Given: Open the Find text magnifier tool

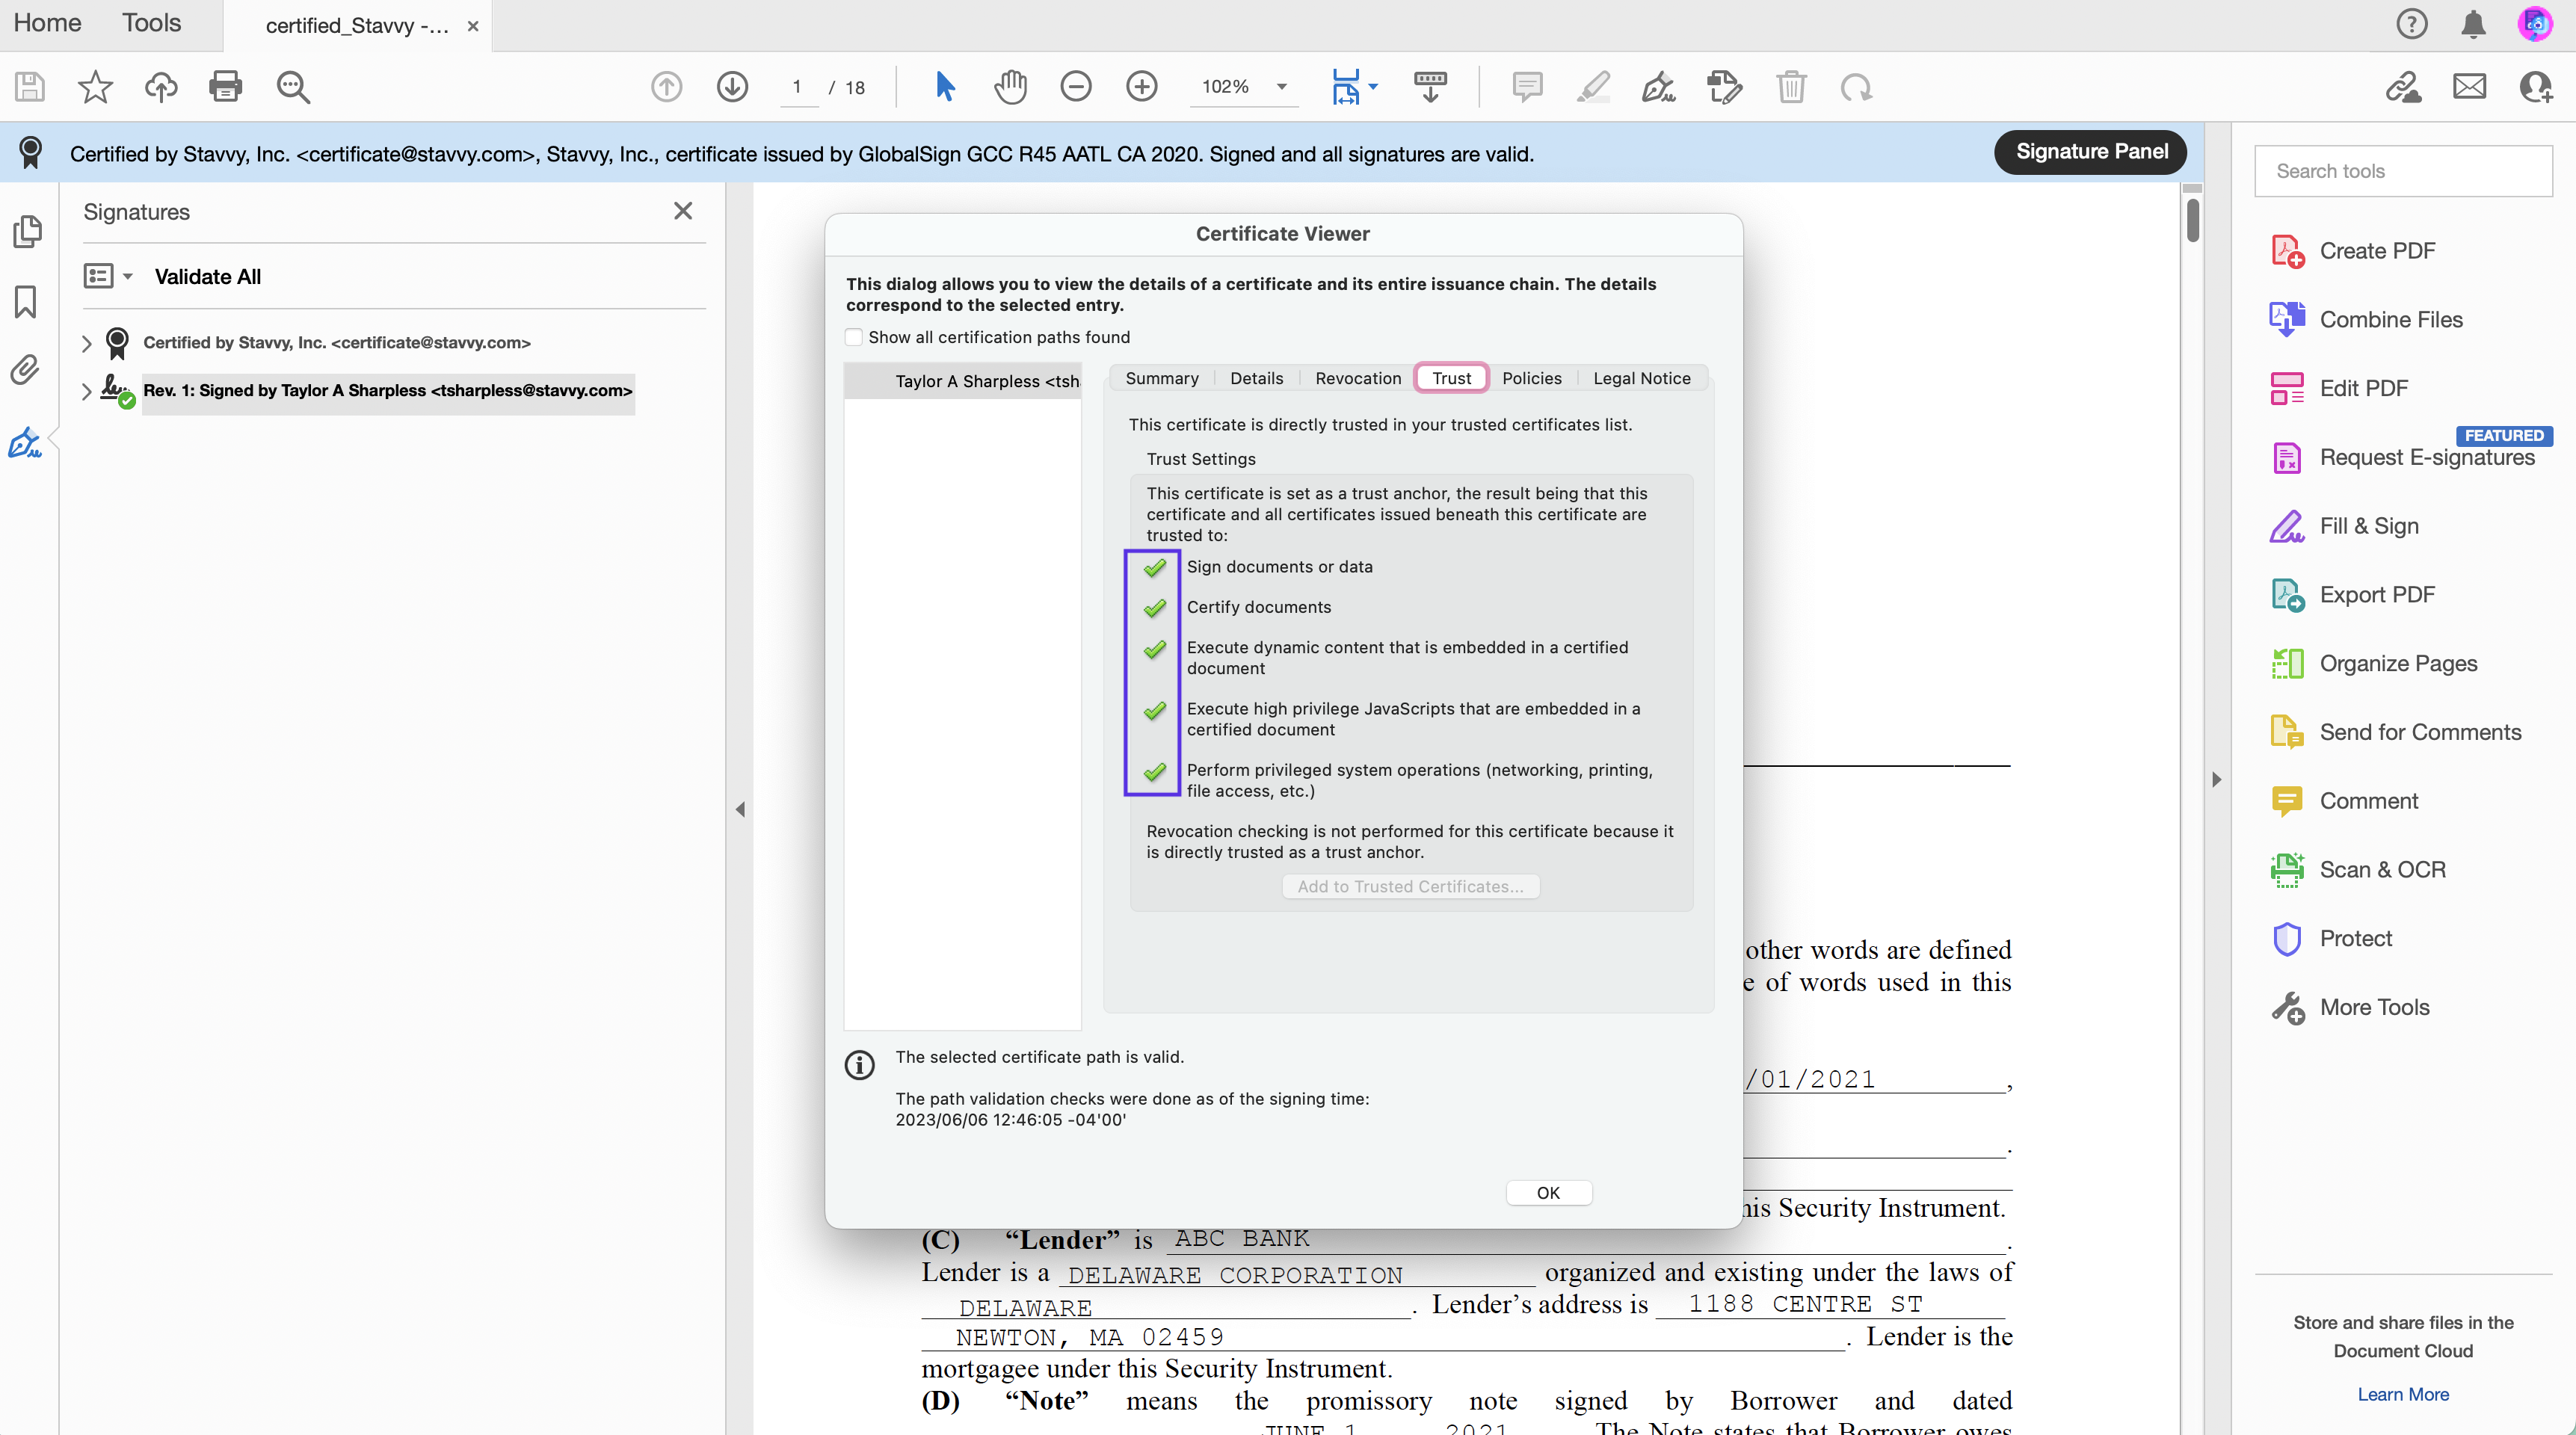Looking at the screenshot, I should pyautogui.click(x=293, y=87).
